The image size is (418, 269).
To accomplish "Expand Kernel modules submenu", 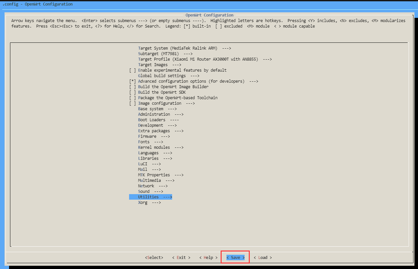I will pos(161,147).
